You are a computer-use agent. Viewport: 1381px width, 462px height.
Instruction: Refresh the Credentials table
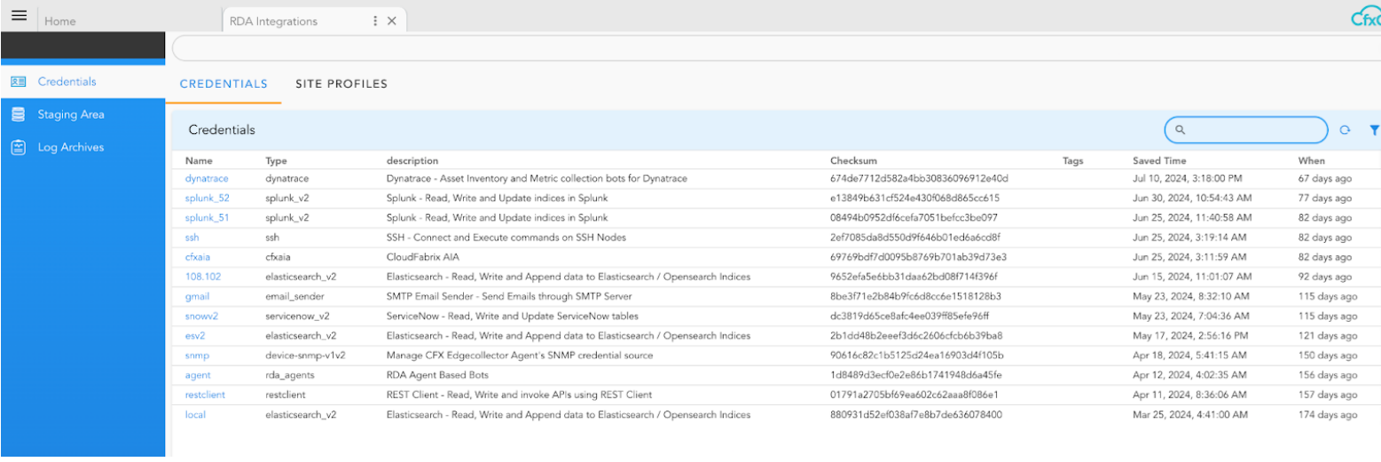(x=1345, y=130)
